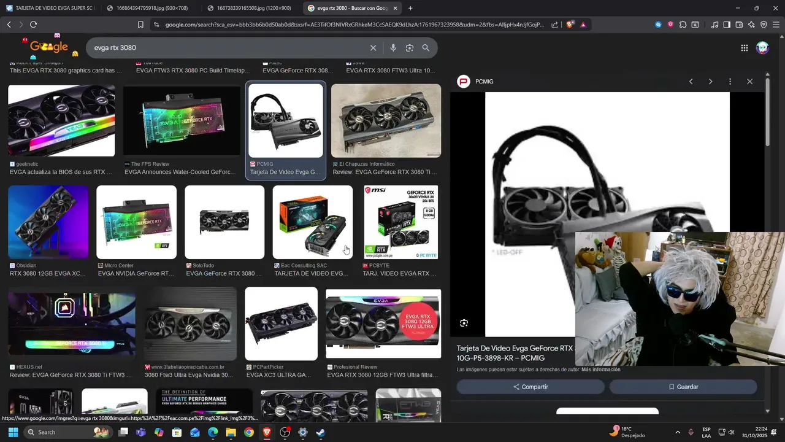The width and height of the screenshot is (785, 442).
Task: Reload the current page
Action: (33, 25)
